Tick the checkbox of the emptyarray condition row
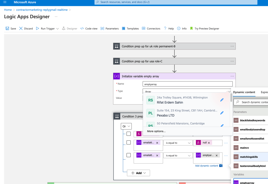 pyautogui.click(x=129, y=155)
